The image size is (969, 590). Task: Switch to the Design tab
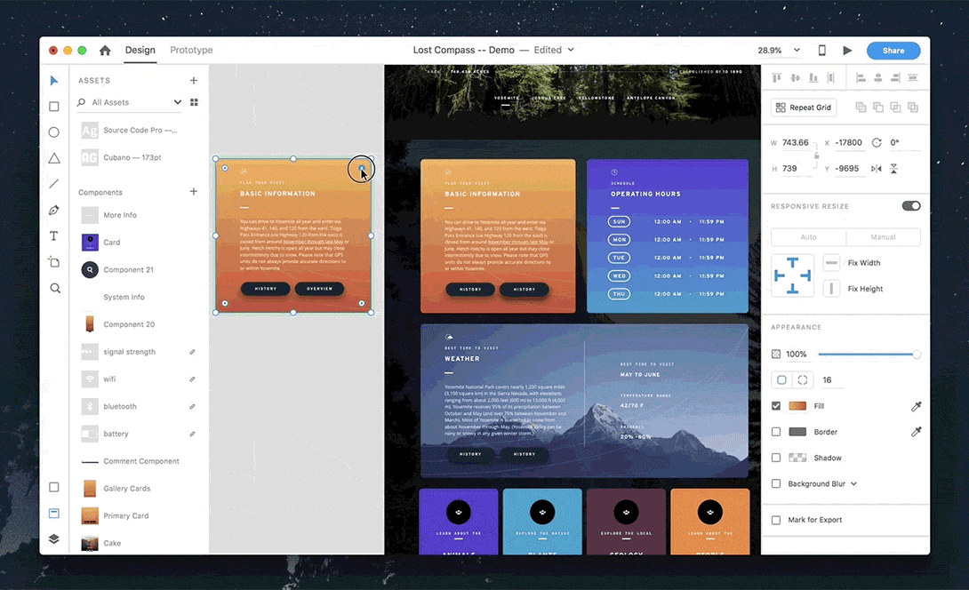(x=140, y=50)
